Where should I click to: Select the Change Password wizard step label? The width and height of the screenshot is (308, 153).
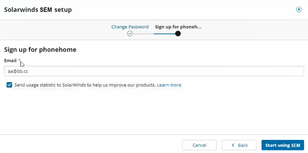[x=130, y=27]
